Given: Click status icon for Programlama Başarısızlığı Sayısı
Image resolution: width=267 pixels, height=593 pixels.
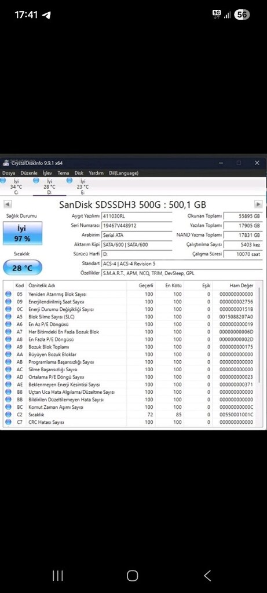Looking at the screenshot, I should [8, 362].
